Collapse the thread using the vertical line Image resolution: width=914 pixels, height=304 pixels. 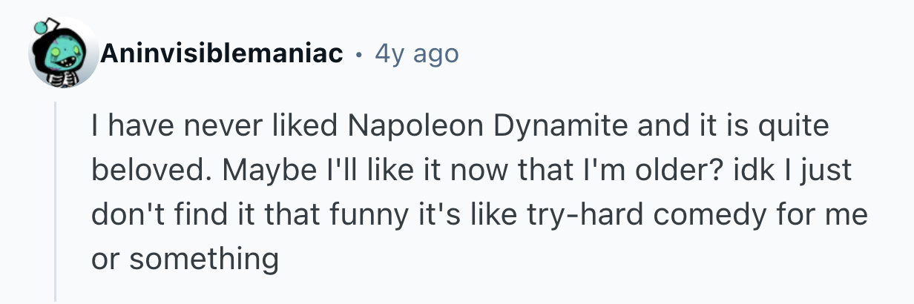(56, 202)
